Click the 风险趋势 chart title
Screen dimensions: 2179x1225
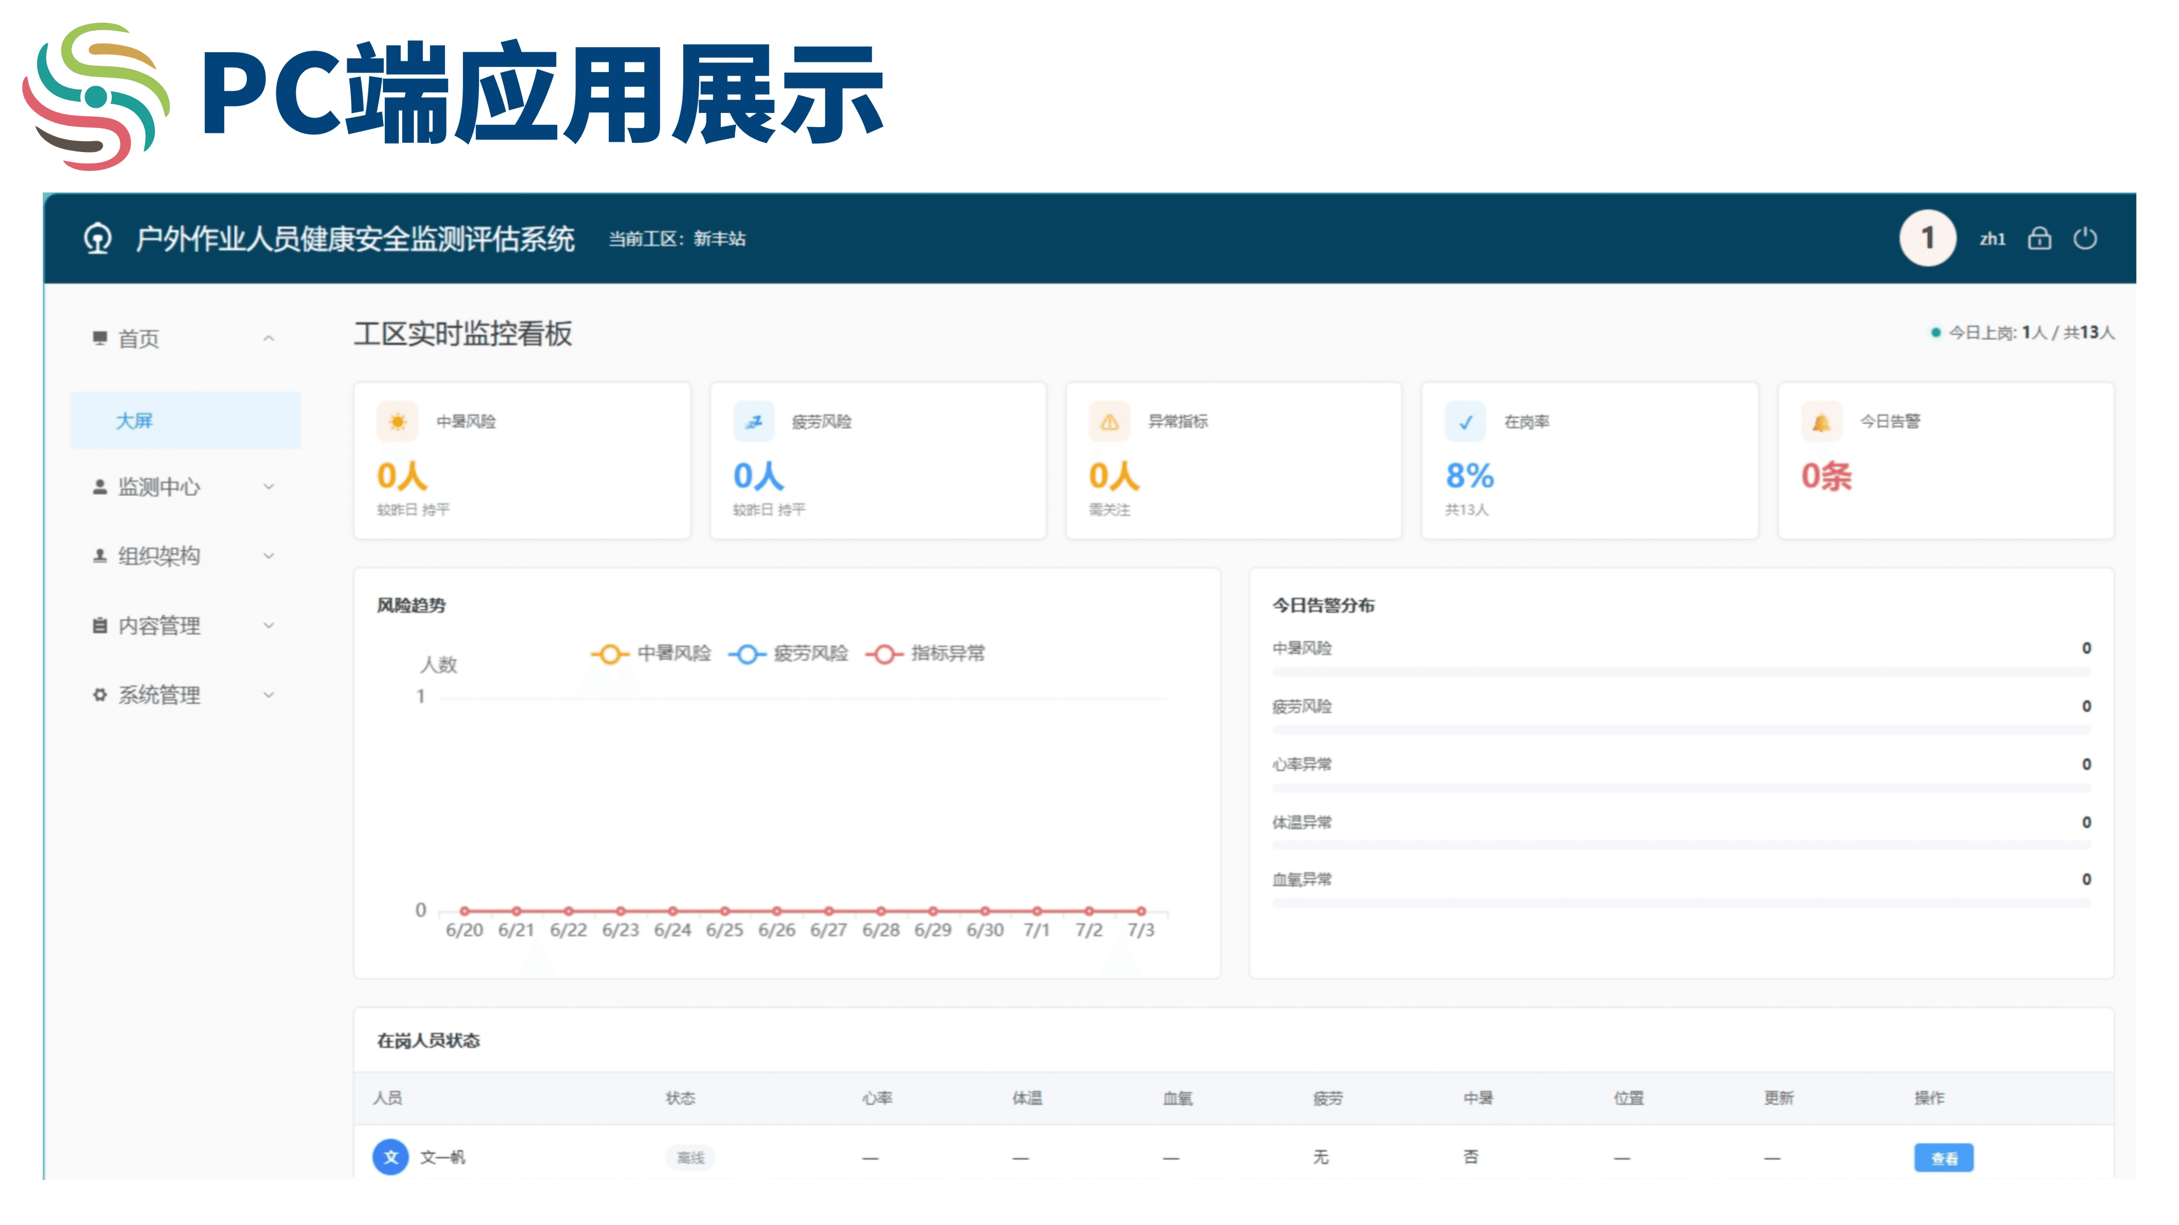pyautogui.click(x=411, y=605)
